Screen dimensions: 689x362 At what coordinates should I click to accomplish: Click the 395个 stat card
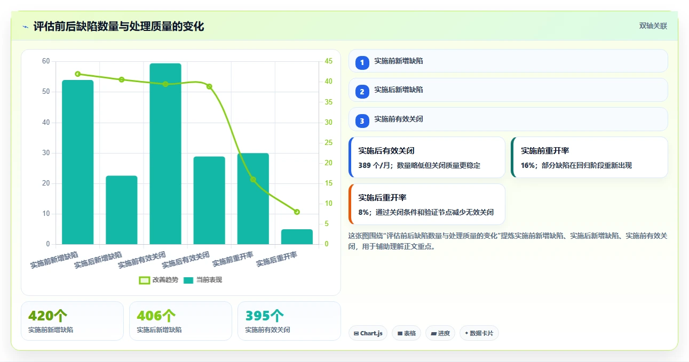pyautogui.click(x=289, y=321)
